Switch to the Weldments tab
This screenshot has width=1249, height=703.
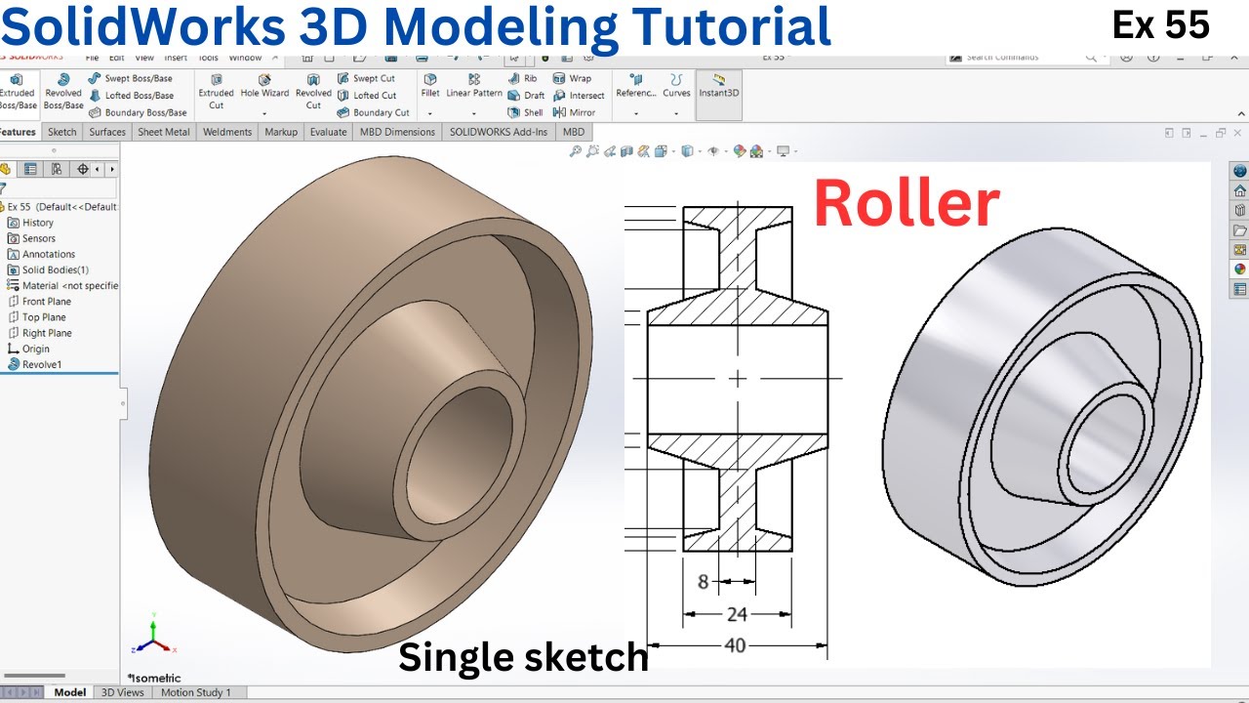(x=227, y=132)
